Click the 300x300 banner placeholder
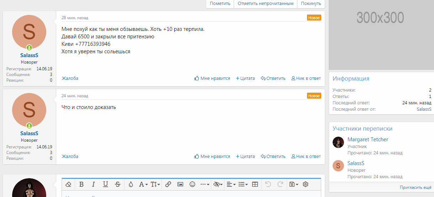 click(x=381, y=35)
